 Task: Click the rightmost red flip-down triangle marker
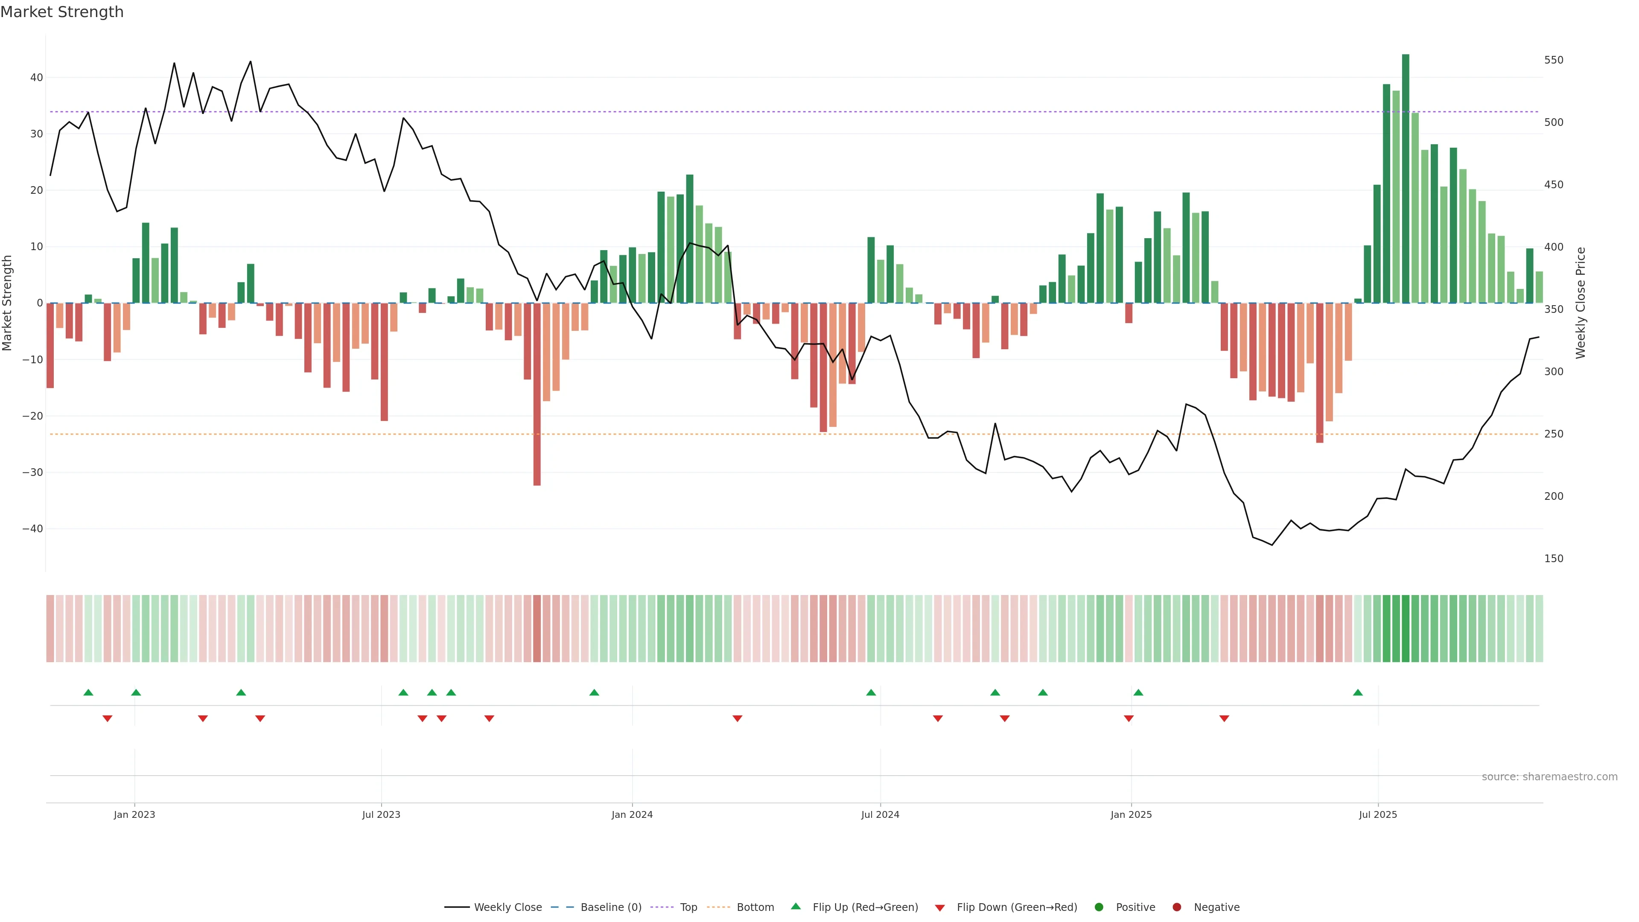[1224, 718]
